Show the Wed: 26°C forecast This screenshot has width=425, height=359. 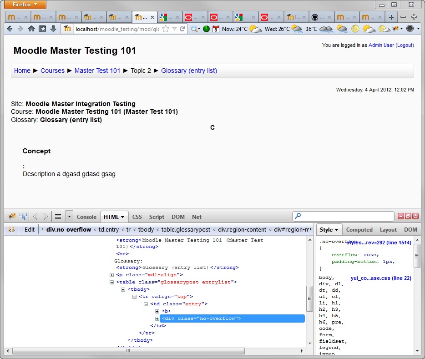283,29
